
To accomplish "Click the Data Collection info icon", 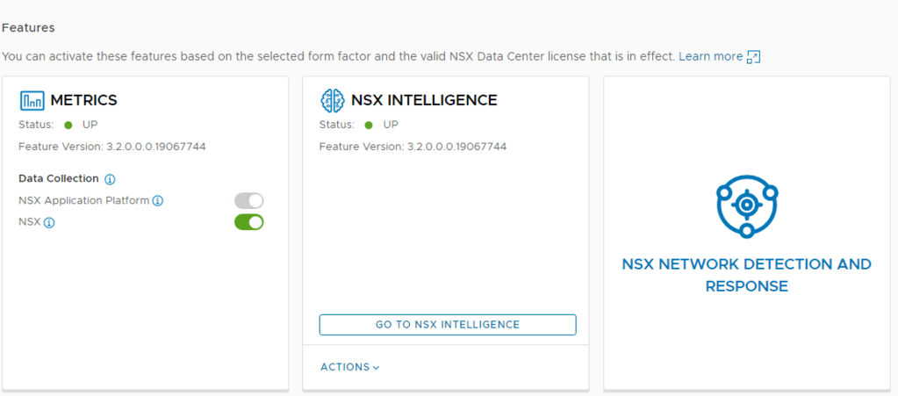I will click(x=110, y=179).
